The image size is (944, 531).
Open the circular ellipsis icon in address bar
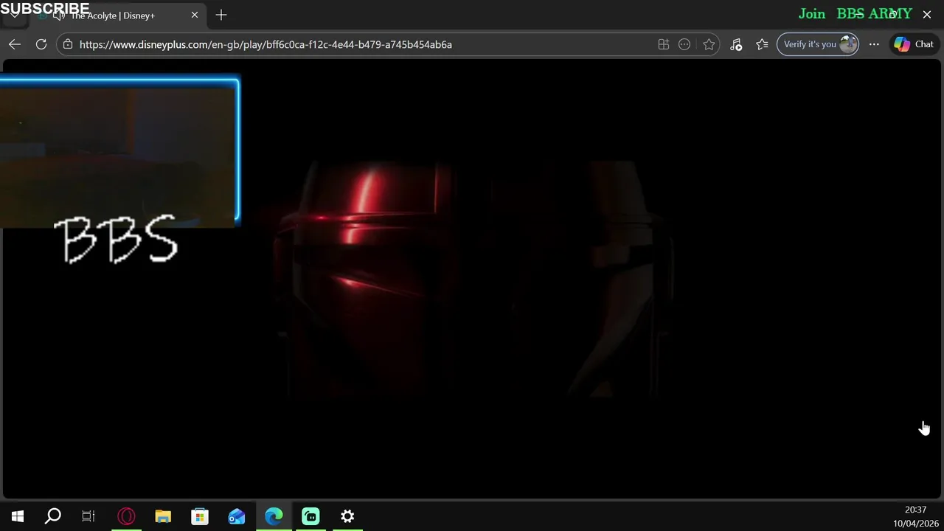point(684,44)
